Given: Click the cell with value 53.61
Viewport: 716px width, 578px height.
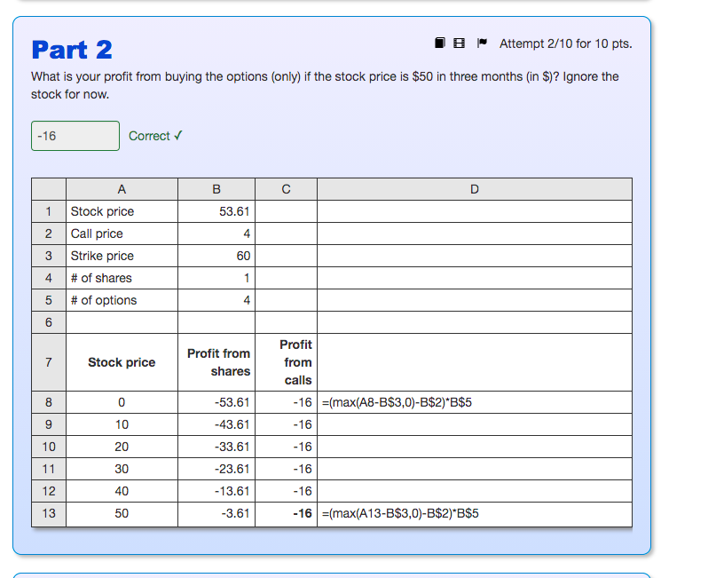Looking at the screenshot, I should click(216, 211).
